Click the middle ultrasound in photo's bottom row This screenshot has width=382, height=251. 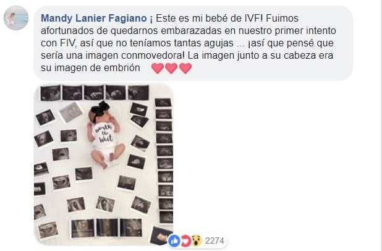click(107, 228)
